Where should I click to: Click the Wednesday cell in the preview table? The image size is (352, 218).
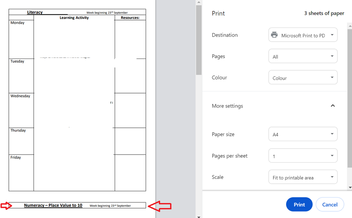point(21,110)
